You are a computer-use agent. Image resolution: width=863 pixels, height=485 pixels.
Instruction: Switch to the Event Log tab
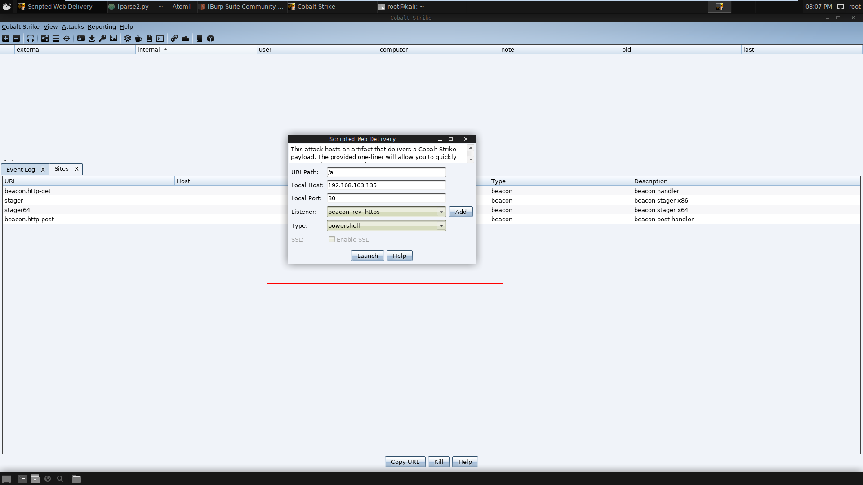(21, 170)
